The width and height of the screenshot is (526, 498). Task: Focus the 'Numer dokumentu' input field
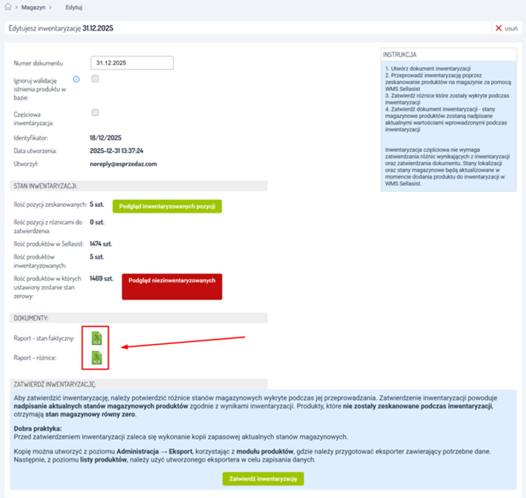tap(131, 63)
